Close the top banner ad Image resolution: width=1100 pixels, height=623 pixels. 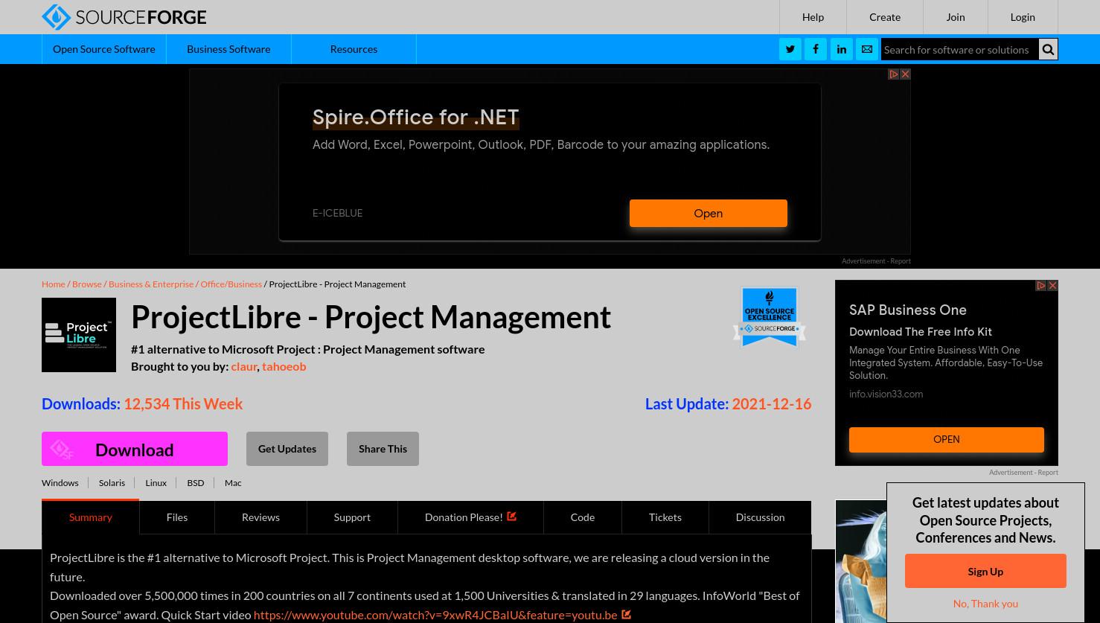pyautogui.click(x=905, y=74)
